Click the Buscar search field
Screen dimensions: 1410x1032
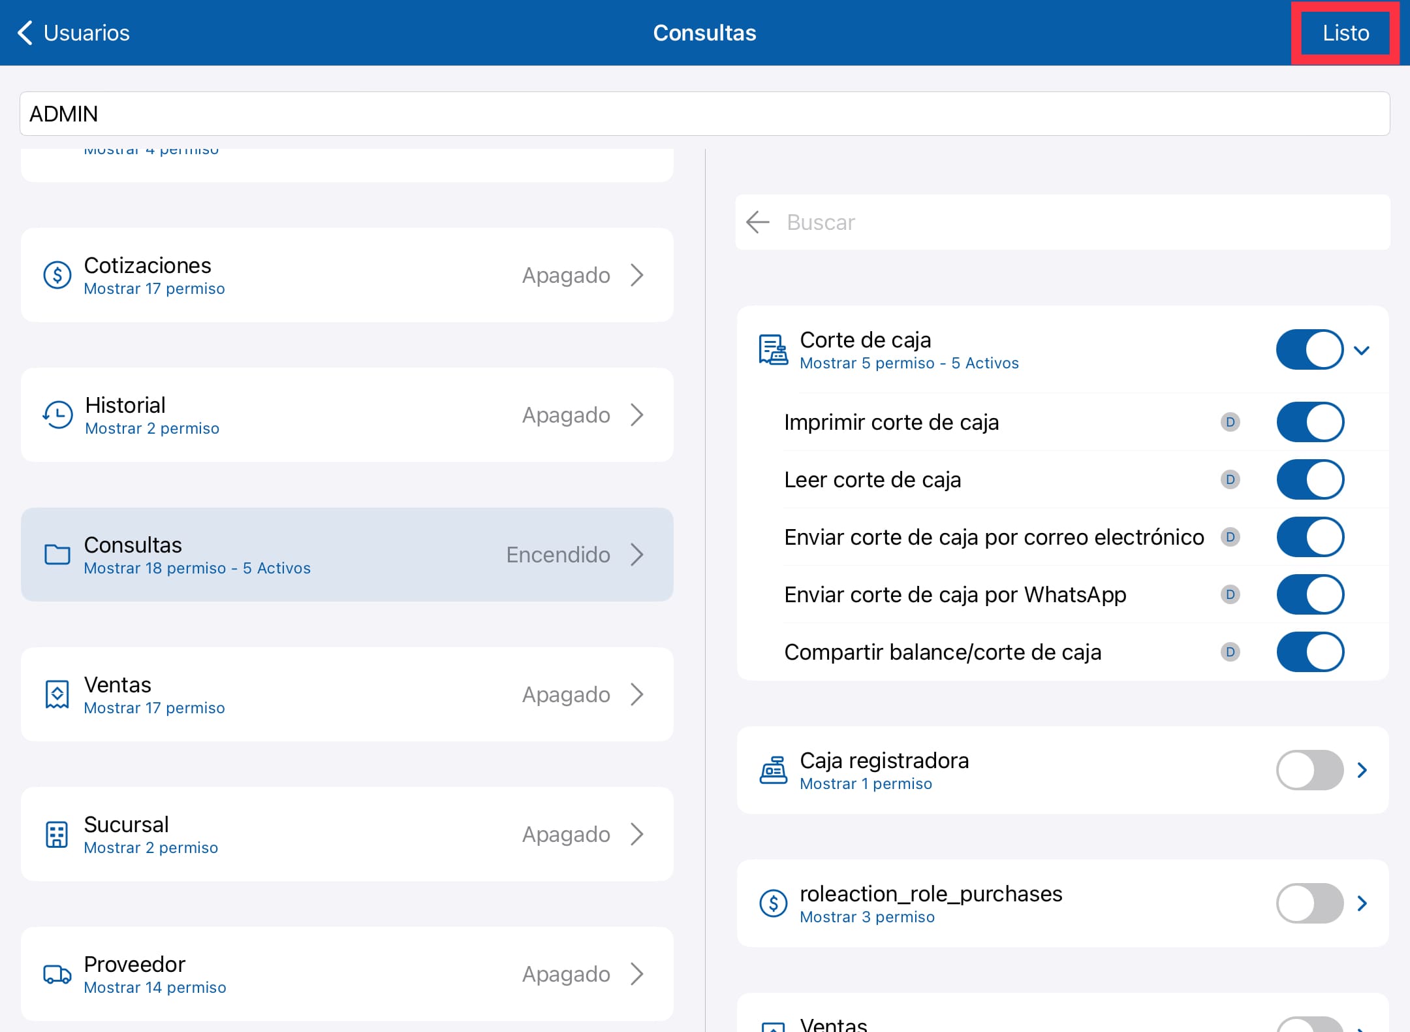pos(1062,222)
